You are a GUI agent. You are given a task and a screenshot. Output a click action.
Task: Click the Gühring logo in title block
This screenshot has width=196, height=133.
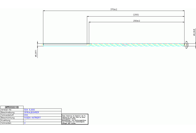[x=12, y=107]
